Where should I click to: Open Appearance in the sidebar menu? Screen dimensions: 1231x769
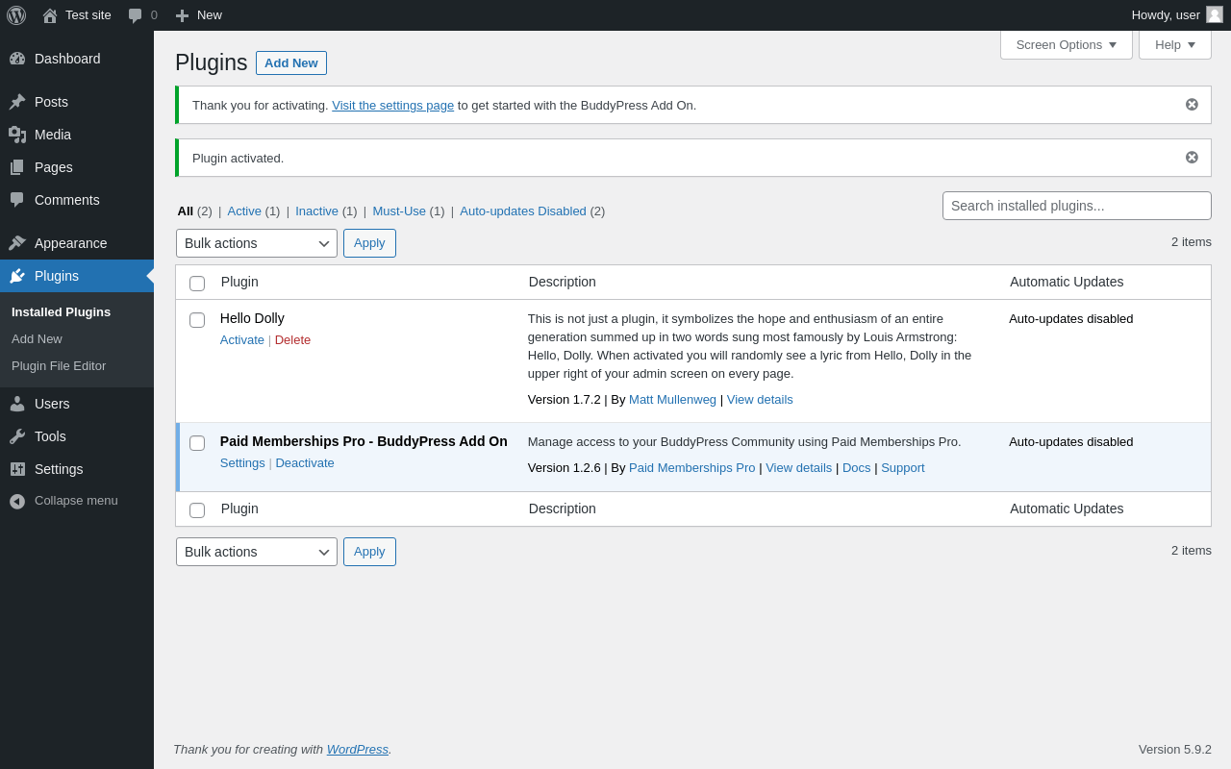[70, 243]
